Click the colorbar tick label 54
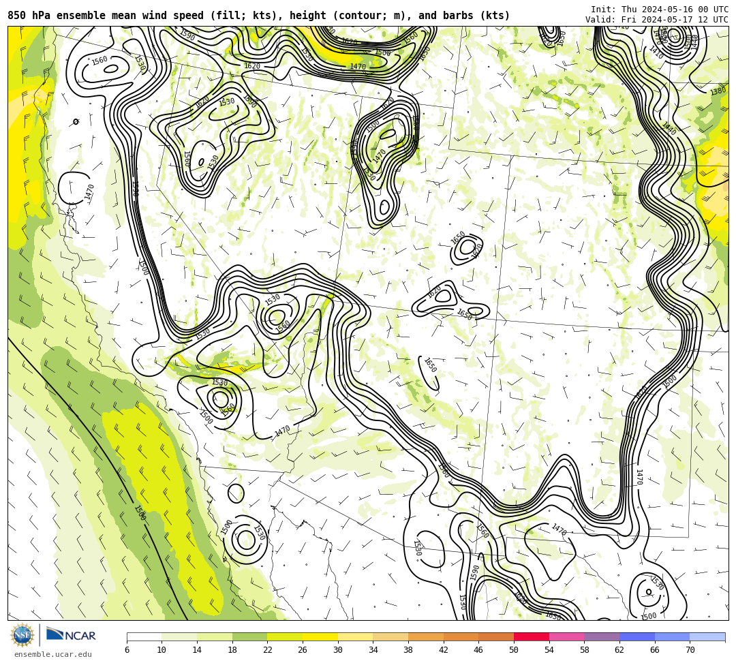 (x=549, y=650)
